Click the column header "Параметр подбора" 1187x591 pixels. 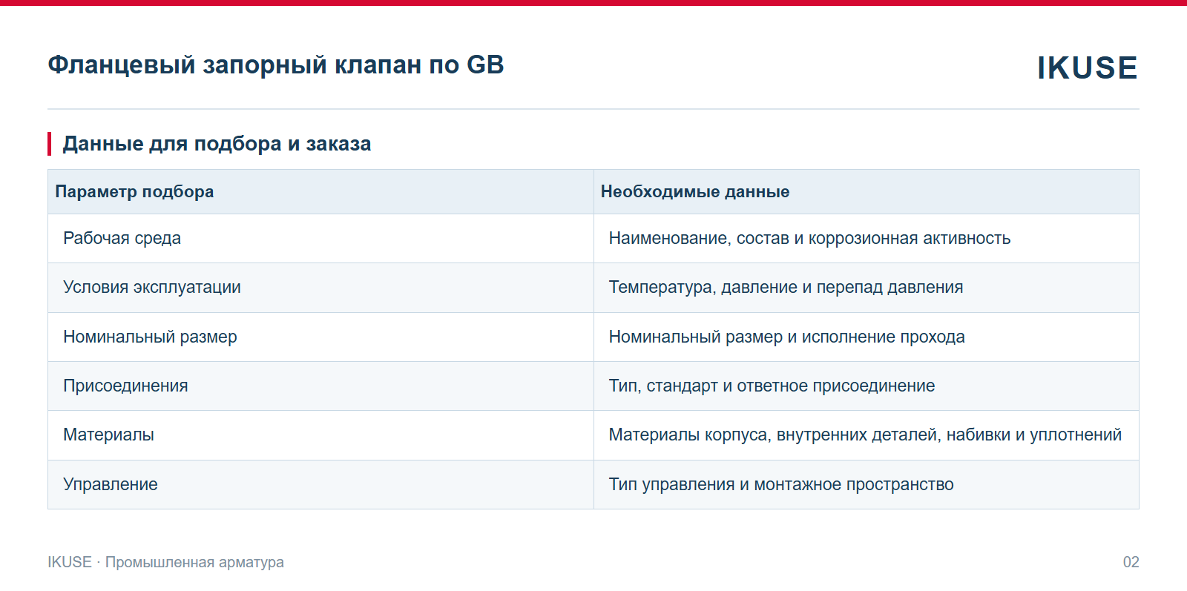click(x=320, y=191)
